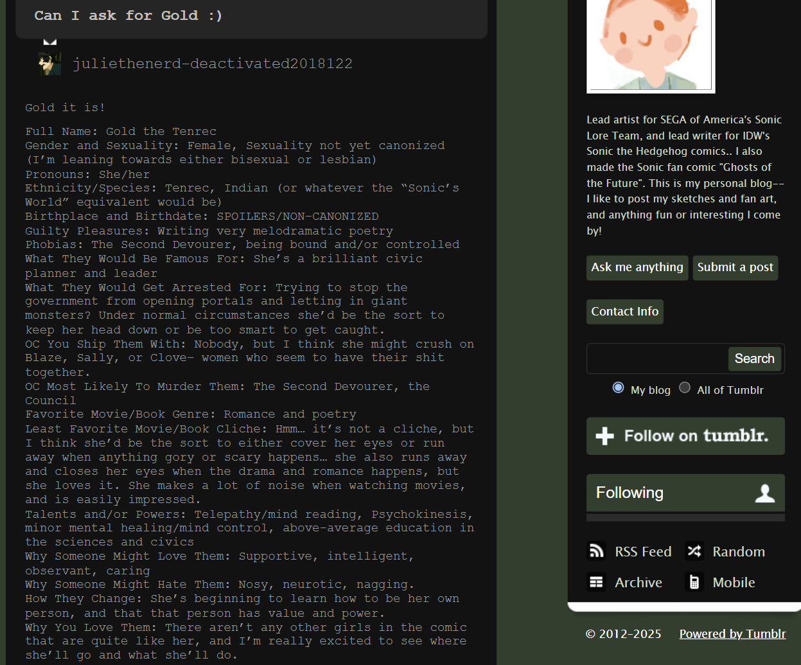801x665 pixels.
Task: Click the text 'Gold it is!'
Action: 65,107
